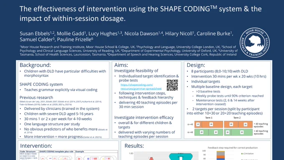Click 'Investigate intervention efficacy' line

click(x=144, y=117)
